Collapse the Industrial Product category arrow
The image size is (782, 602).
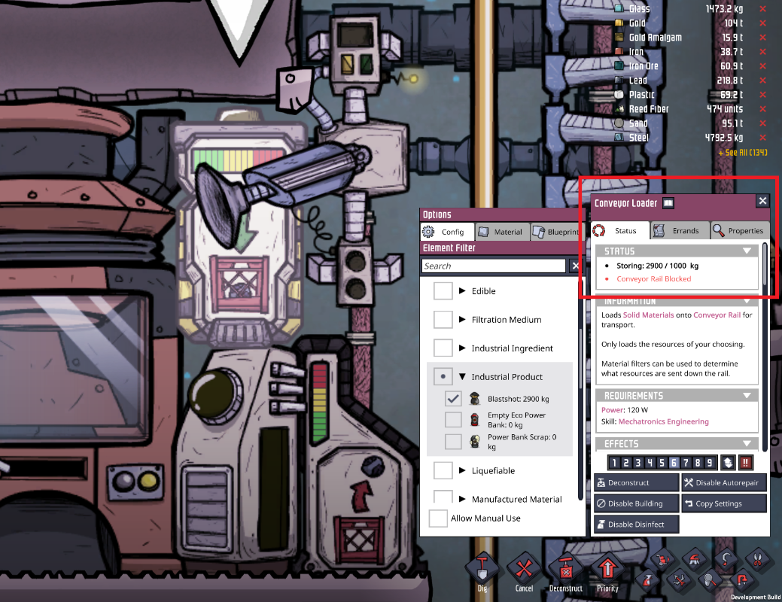[x=462, y=376]
